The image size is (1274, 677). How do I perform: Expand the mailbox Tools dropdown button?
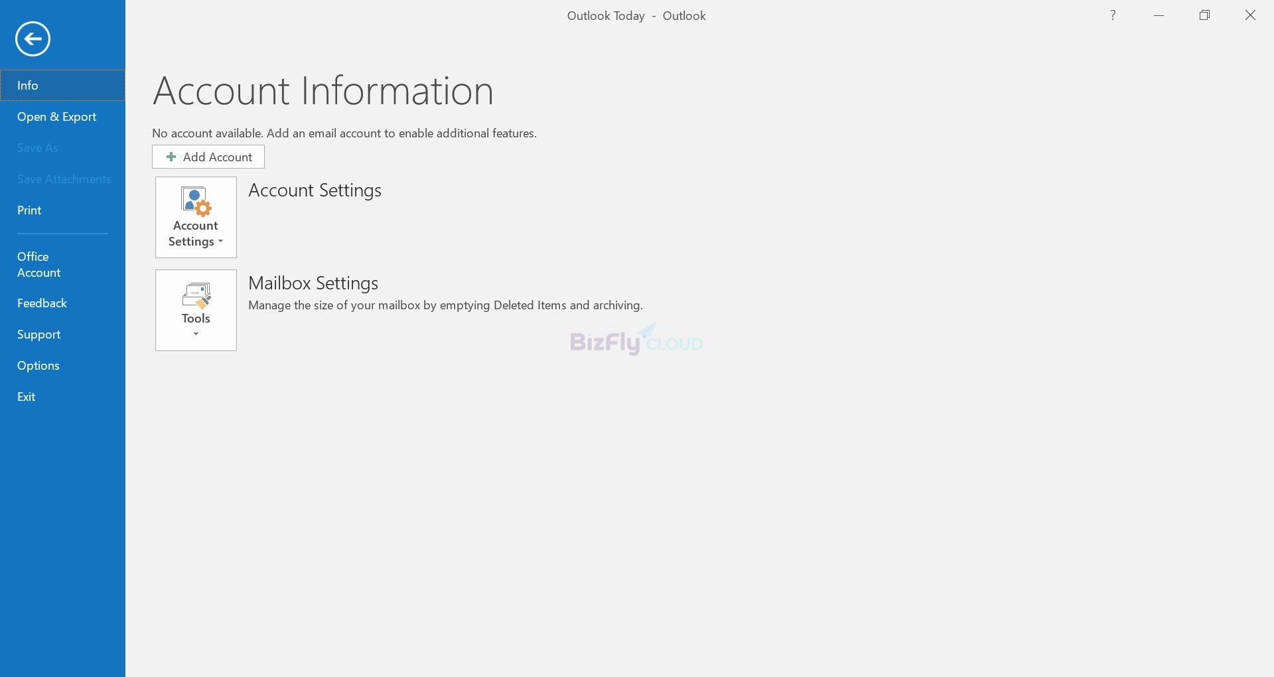[196, 310]
